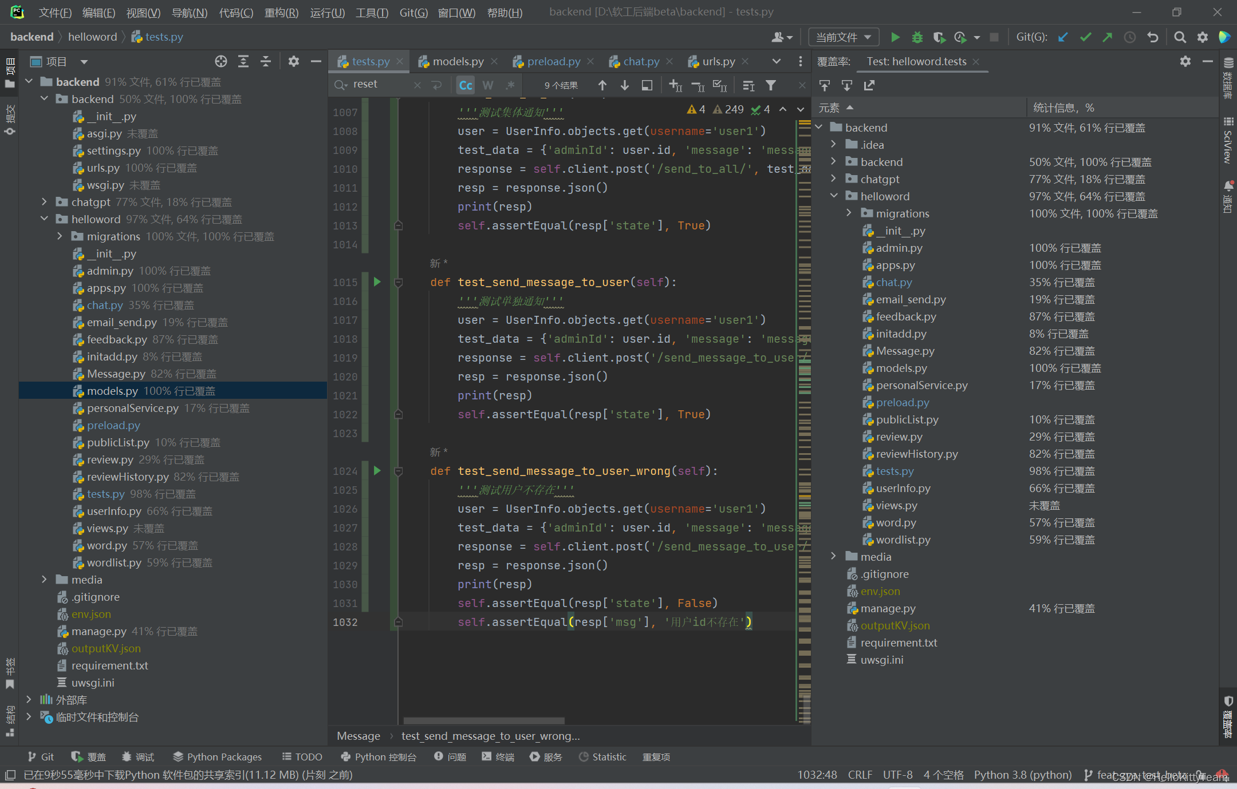
Task: Run test_send_message_to_user_wrong gutter icon
Action: click(377, 470)
